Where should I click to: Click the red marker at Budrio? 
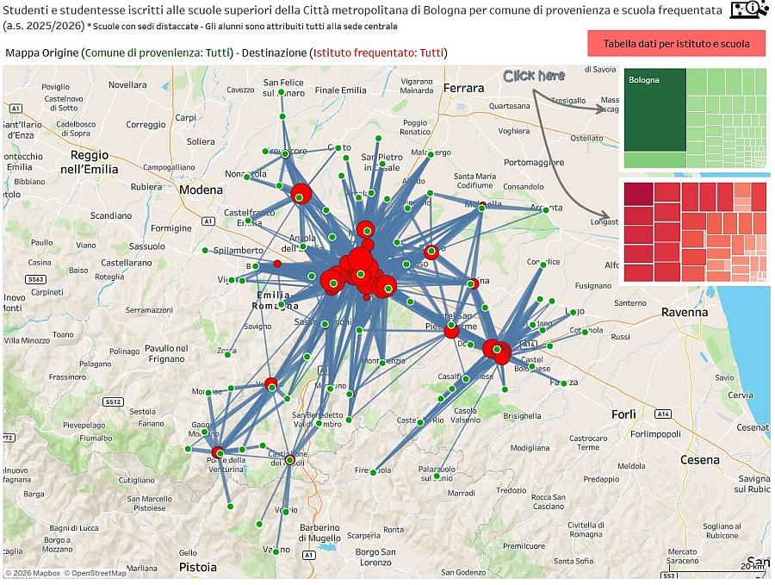tap(431, 252)
